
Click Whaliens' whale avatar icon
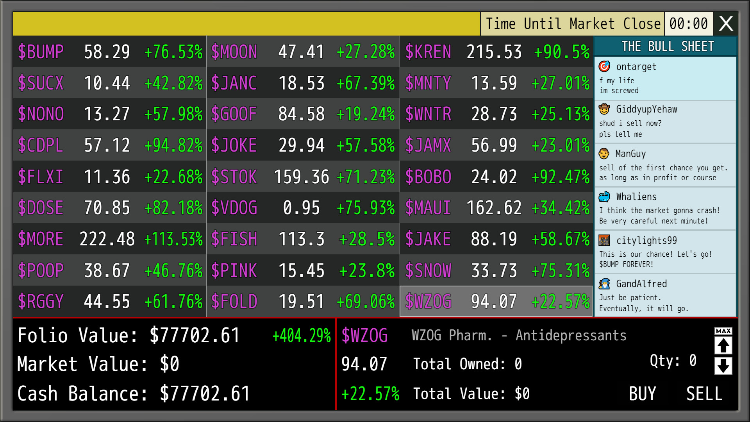pos(604,197)
